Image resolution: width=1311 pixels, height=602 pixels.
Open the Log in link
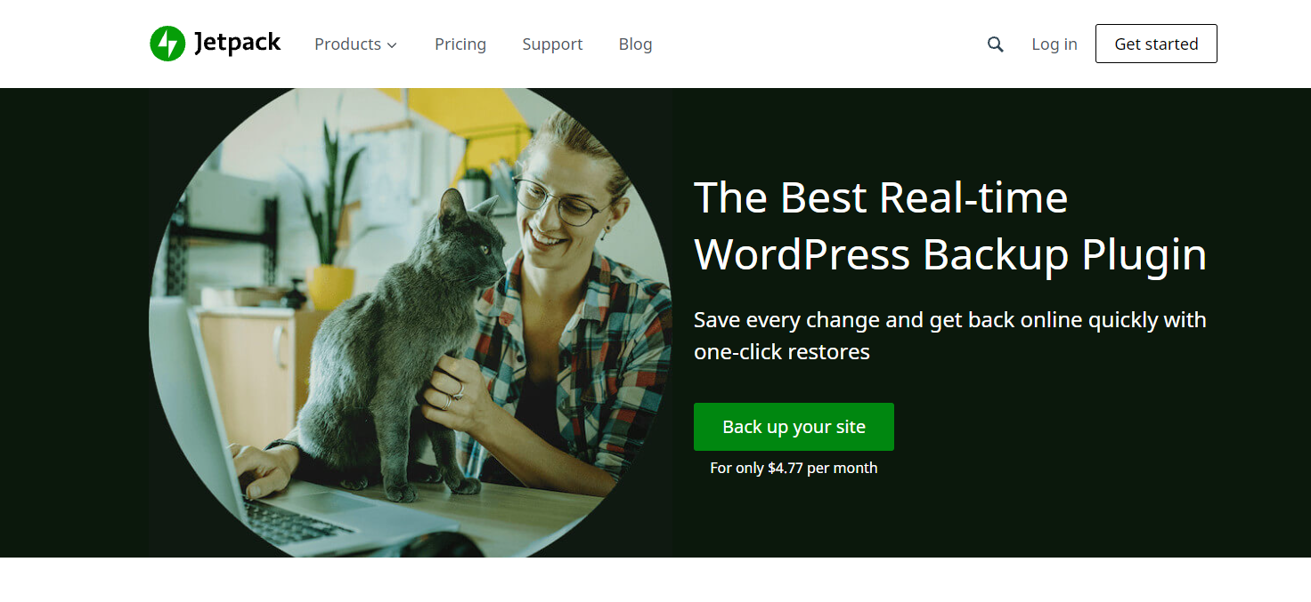[1054, 43]
